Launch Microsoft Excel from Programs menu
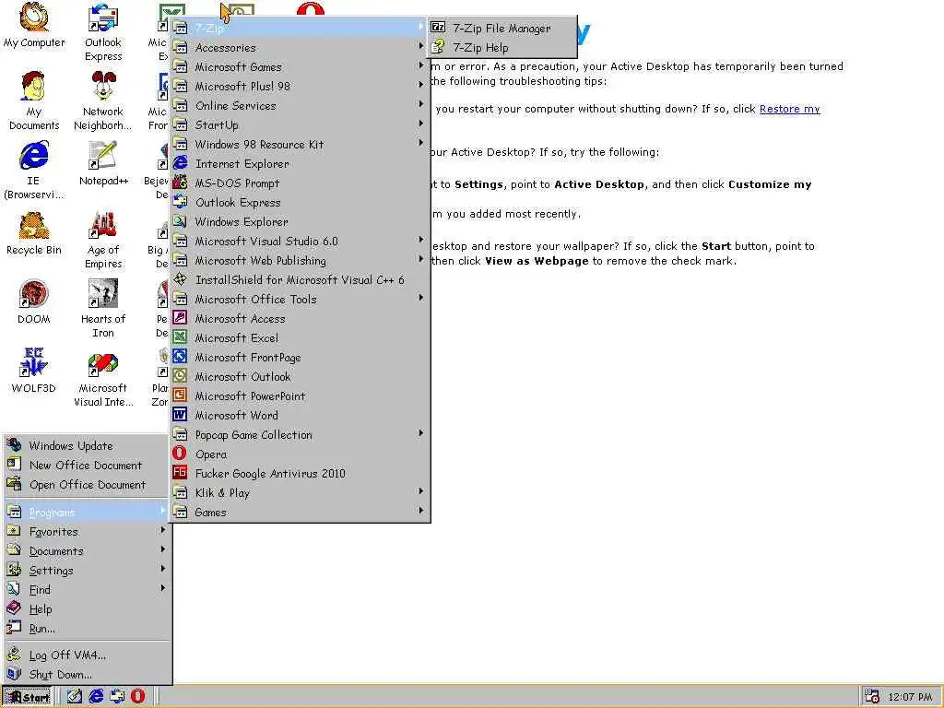The width and height of the screenshot is (944, 708). pos(300,337)
